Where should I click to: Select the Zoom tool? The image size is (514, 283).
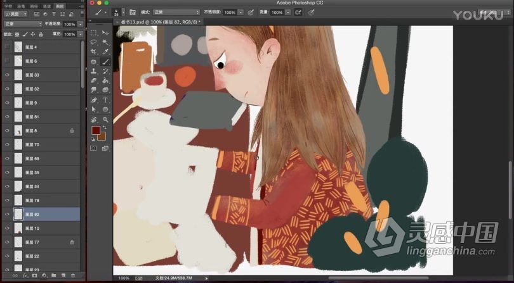pos(105,120)
